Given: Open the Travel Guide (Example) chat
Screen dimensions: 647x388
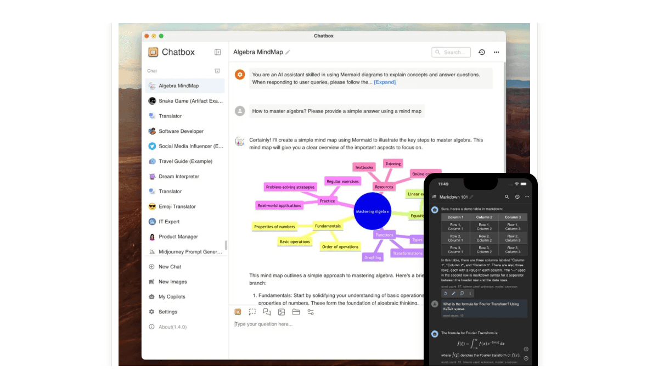Looking at the screenshot, I should point(185,161).
